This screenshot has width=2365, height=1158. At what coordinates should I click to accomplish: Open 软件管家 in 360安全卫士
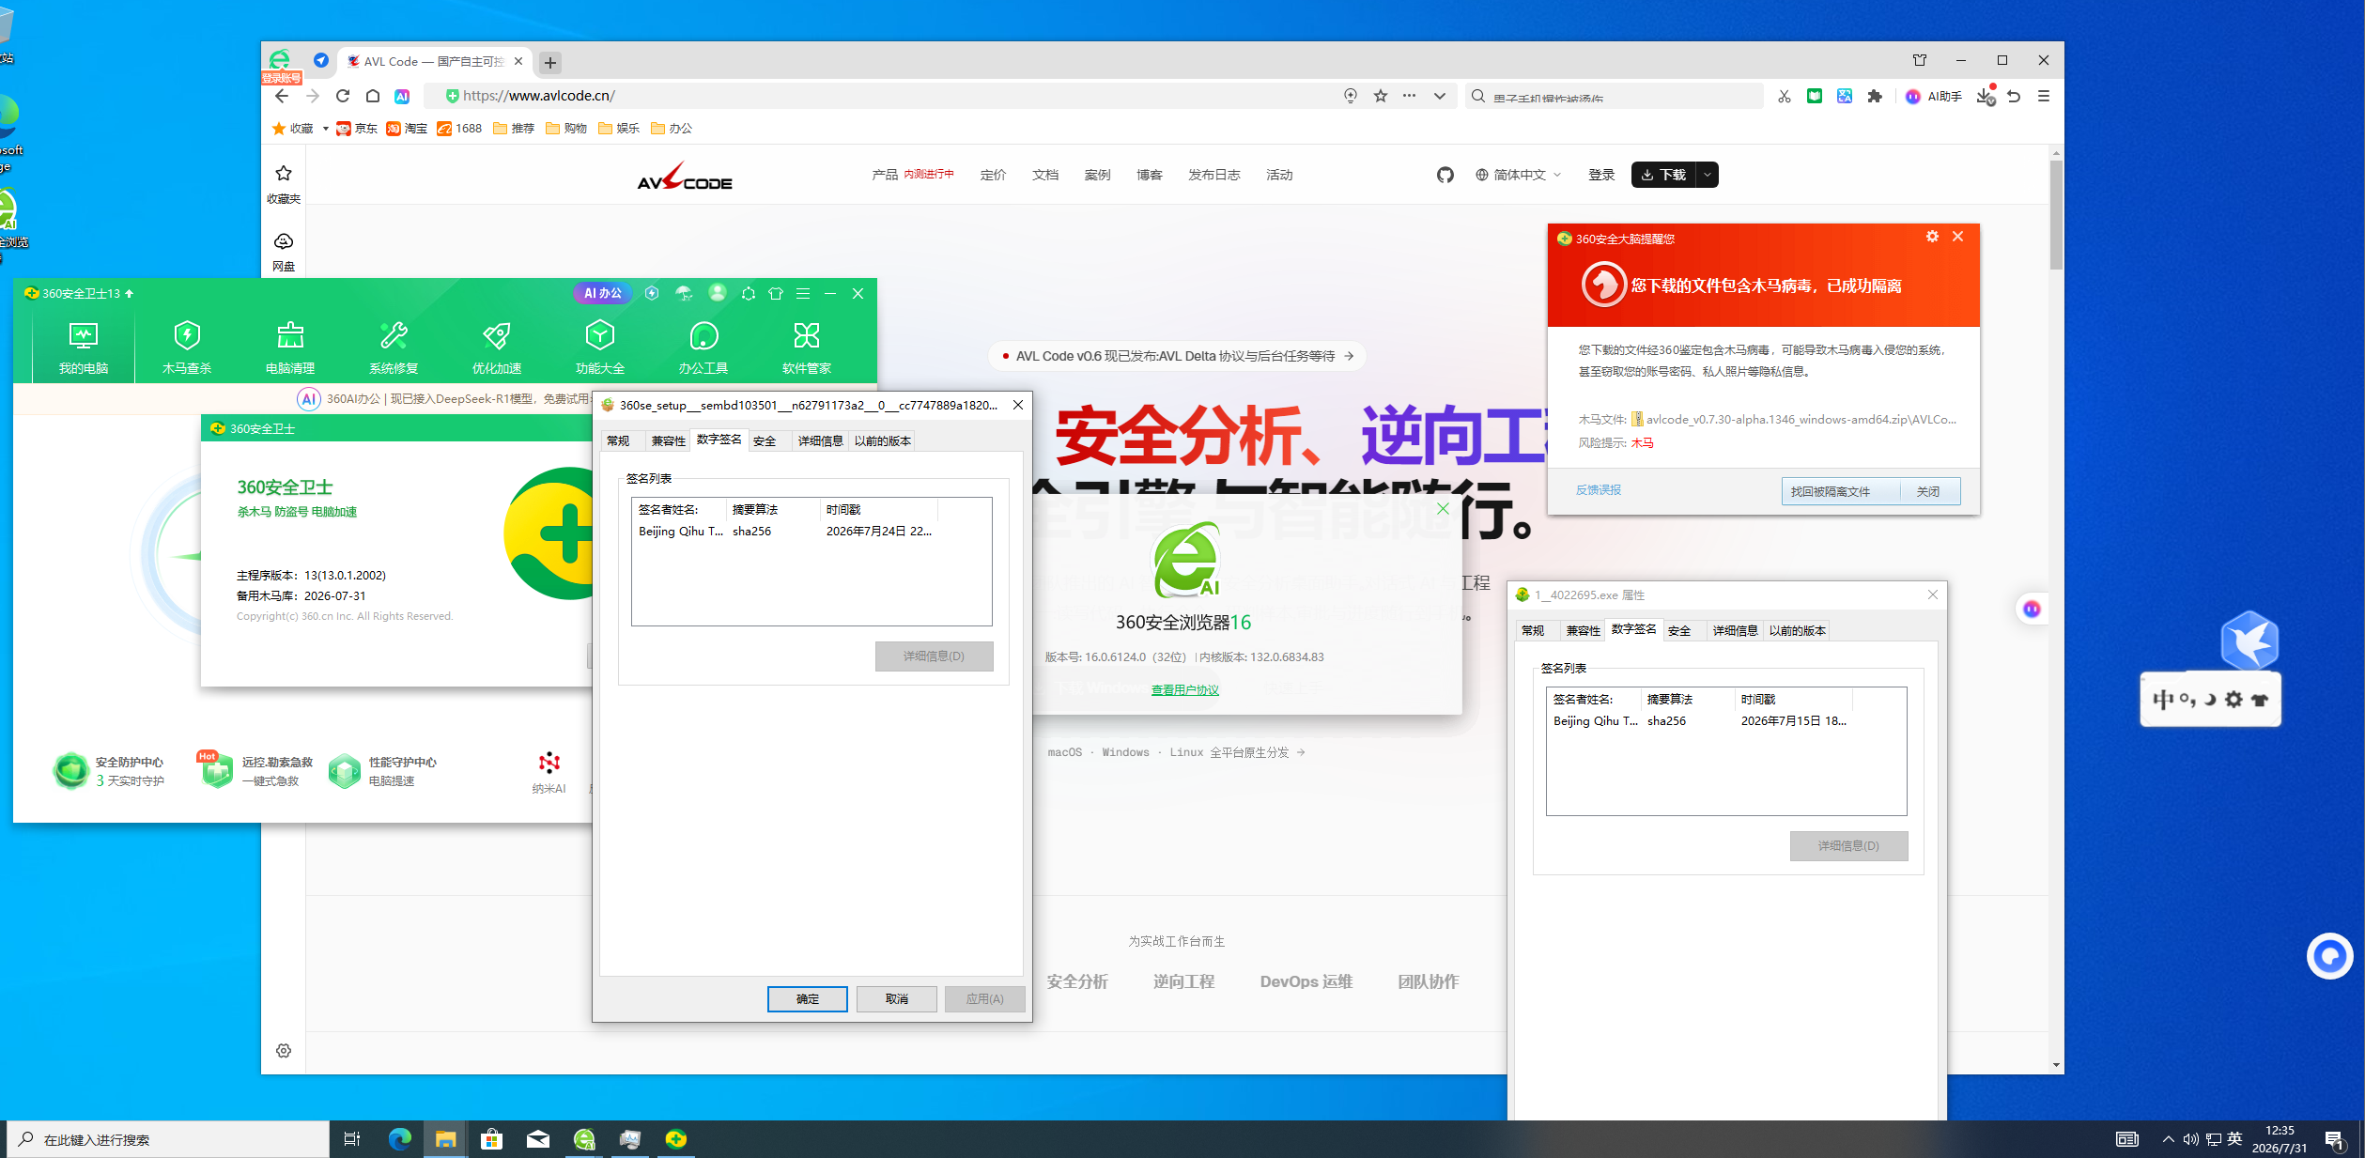[807, 347]
